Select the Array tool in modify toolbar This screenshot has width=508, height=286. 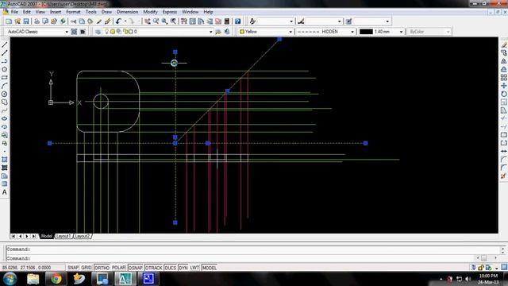coord(504,78)
